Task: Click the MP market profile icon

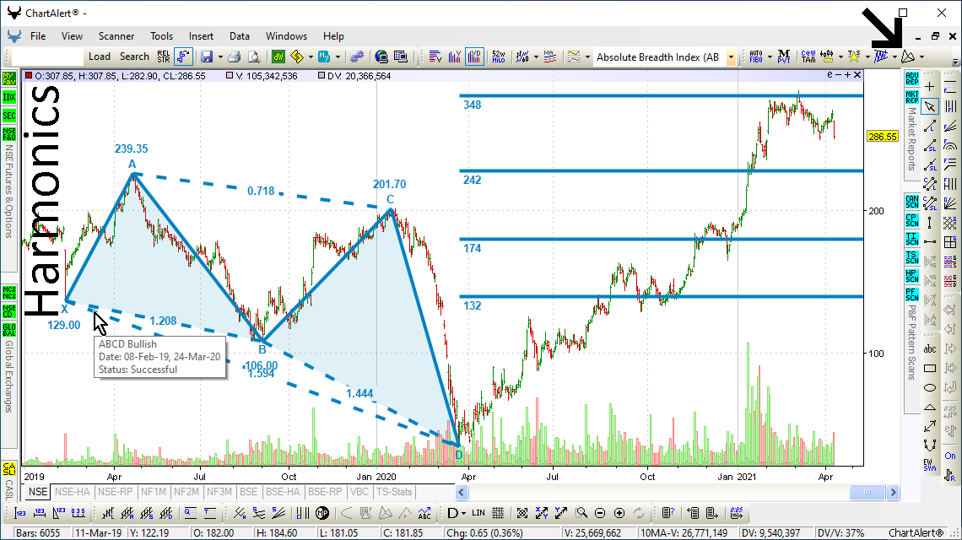Action: coord(322,513)
